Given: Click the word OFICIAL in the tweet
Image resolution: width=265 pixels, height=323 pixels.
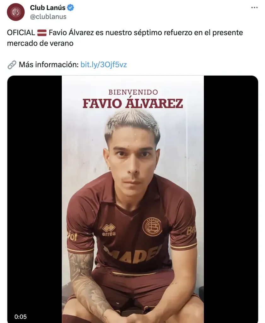Looking at the screenshot, I should [21, 33].
